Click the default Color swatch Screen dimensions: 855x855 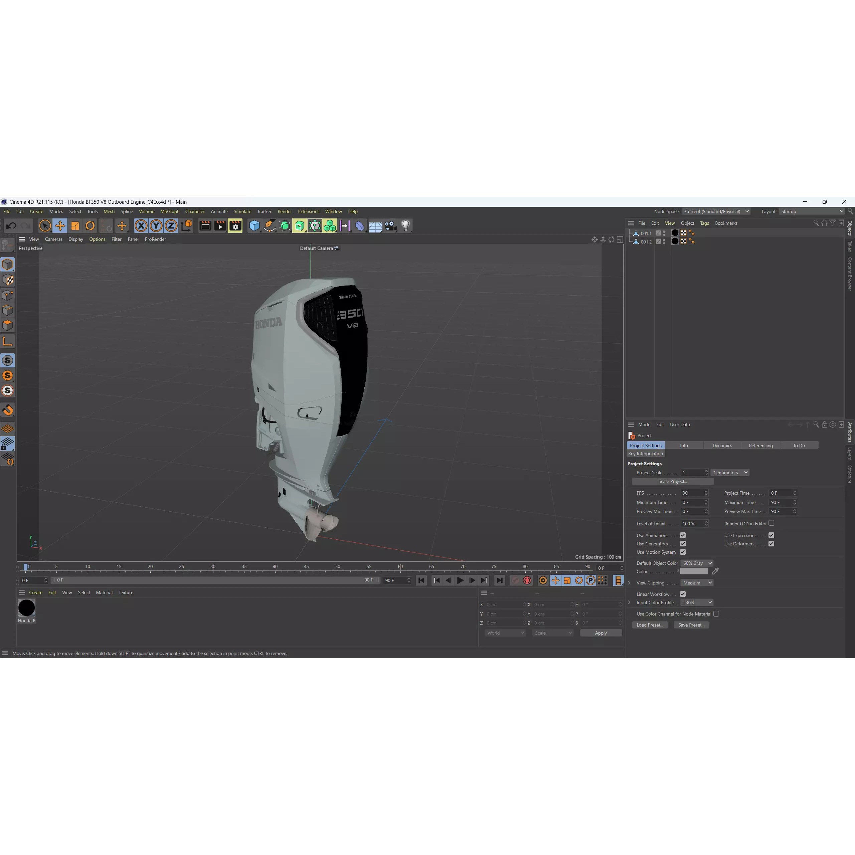693,571
